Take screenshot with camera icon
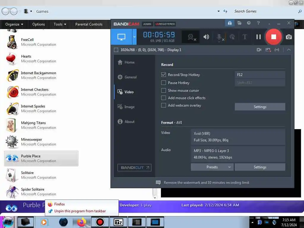 tap(289, 37)
